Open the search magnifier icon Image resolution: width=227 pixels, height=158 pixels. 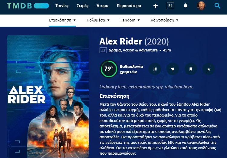pyautogui.click(x=217, y=6)
